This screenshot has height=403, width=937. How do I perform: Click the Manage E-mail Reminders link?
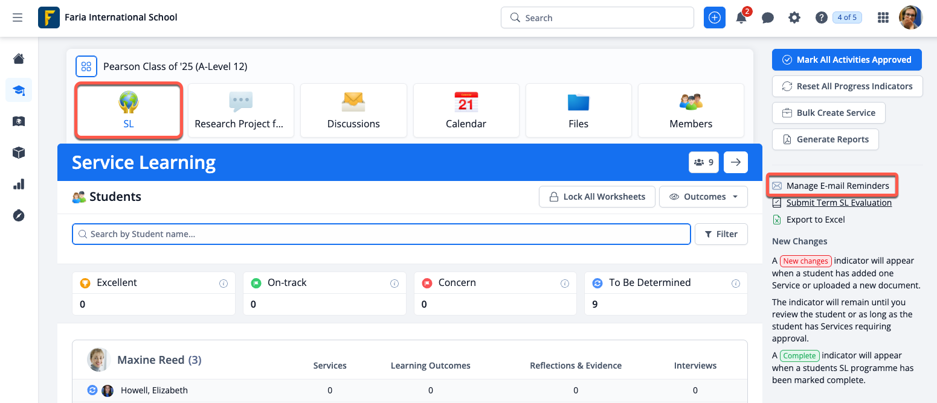(x=837, y=186)
